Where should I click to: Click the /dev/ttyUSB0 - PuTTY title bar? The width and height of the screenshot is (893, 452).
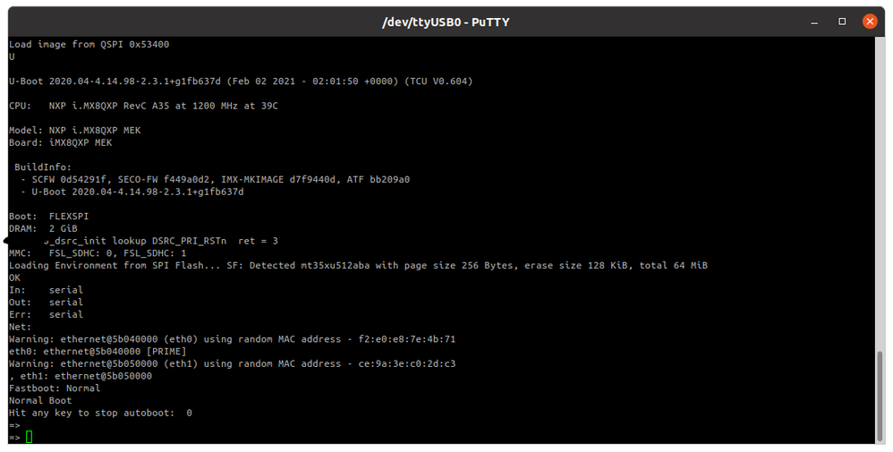pos(446,21)
